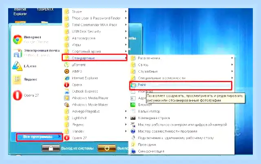
Task: Click the Блокнот notepad icon
Action: 133,105
